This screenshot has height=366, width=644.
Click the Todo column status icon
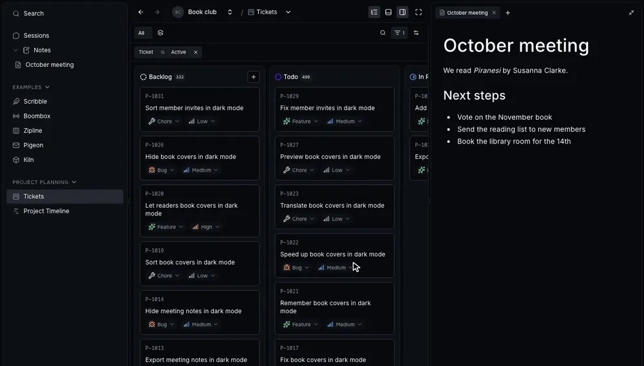278,77
